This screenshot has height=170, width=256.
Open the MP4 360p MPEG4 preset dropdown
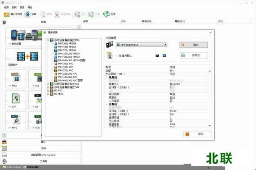click(x=141, y=45)
